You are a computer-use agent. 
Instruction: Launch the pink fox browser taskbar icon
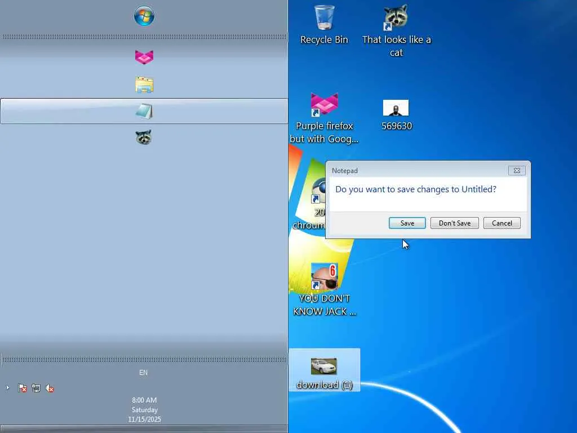(144, 57)
